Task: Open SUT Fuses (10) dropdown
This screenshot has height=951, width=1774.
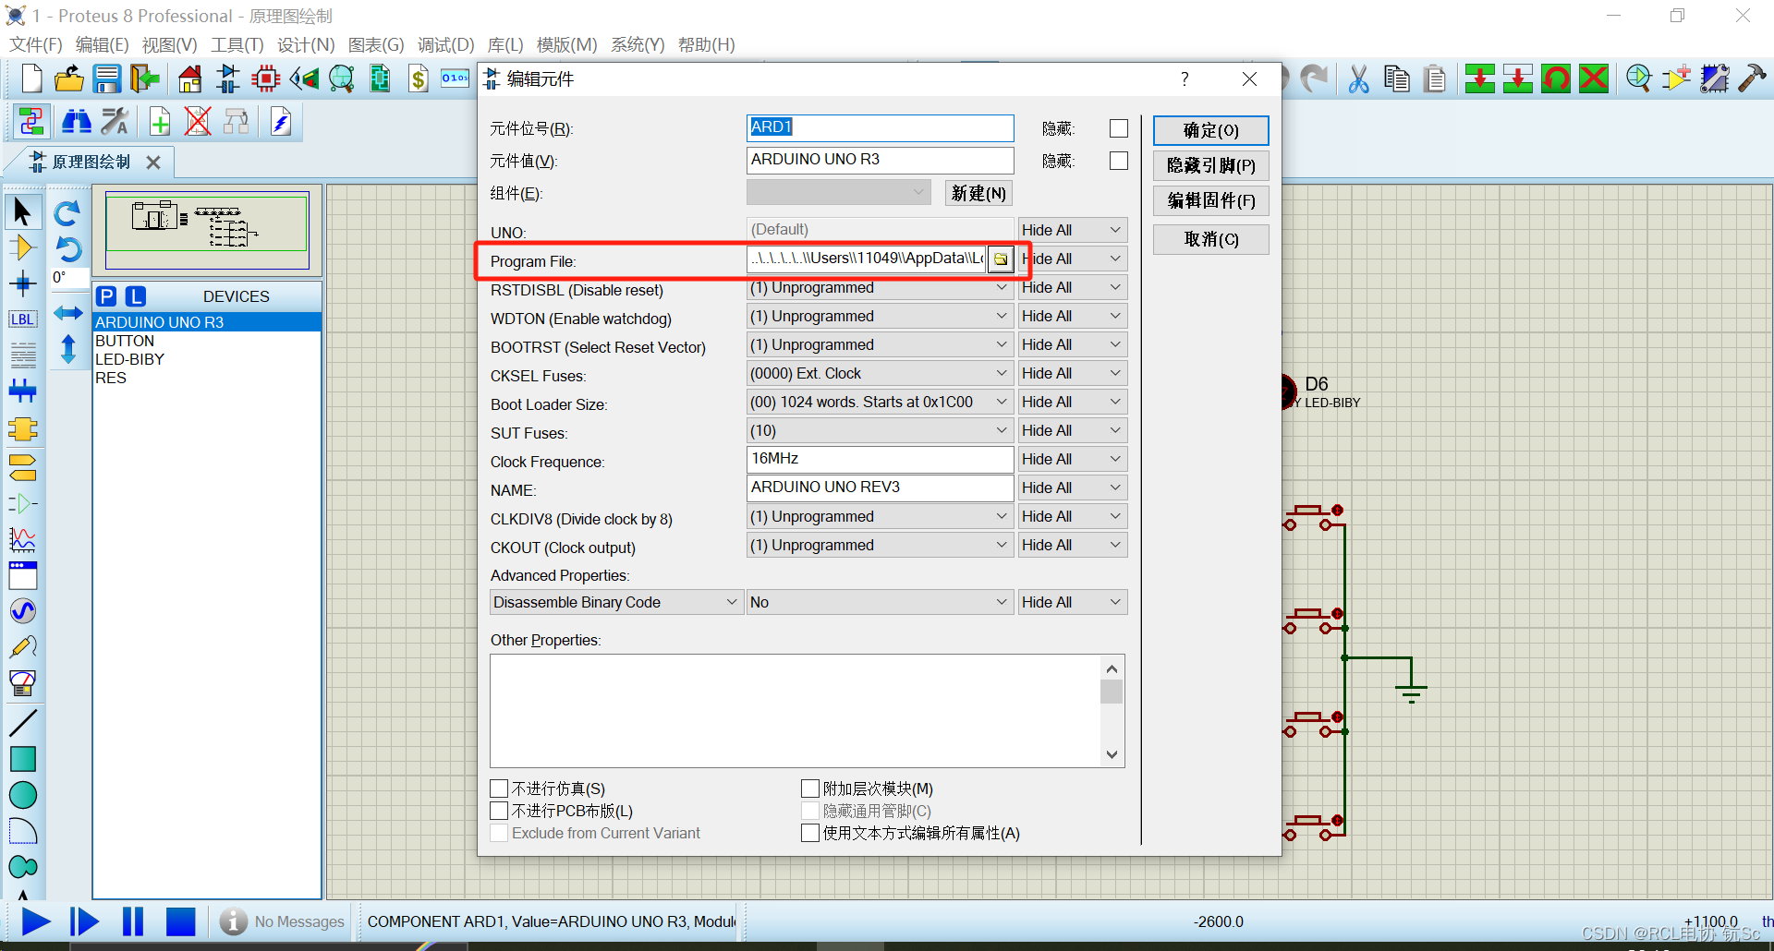Action: [880, 431]
